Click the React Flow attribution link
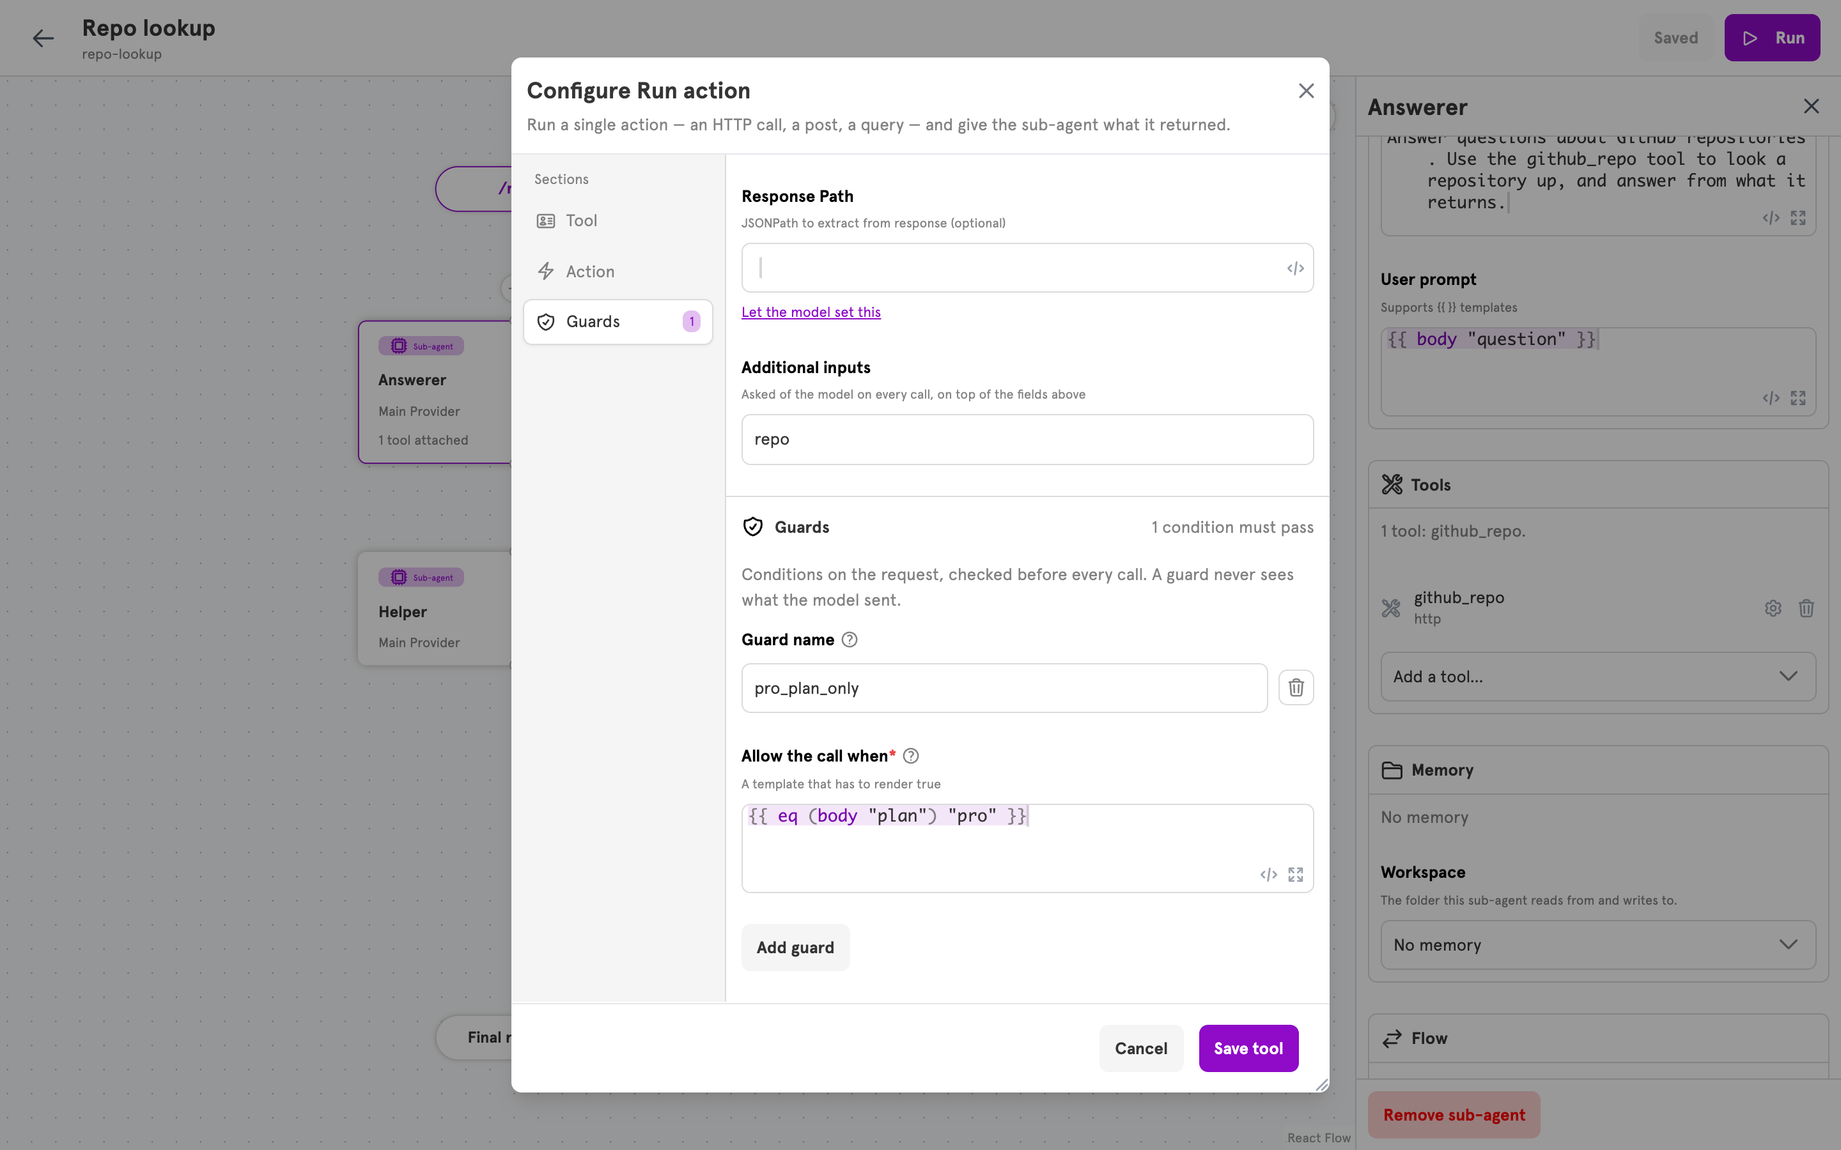Viewport: 1841px width, 1150px height. coord(1318,1138)
